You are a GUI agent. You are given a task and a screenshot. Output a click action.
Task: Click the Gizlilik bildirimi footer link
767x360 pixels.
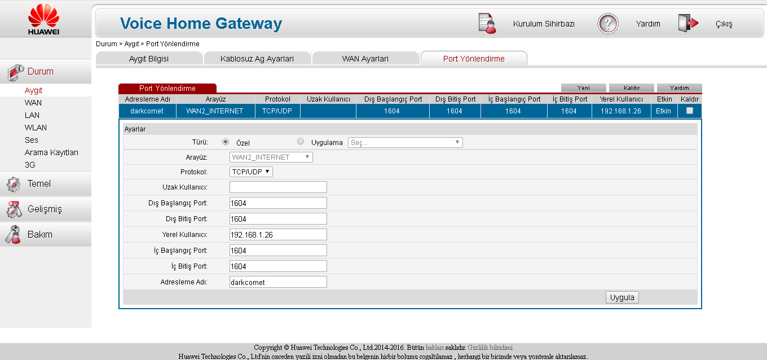(x=490, y=348)
